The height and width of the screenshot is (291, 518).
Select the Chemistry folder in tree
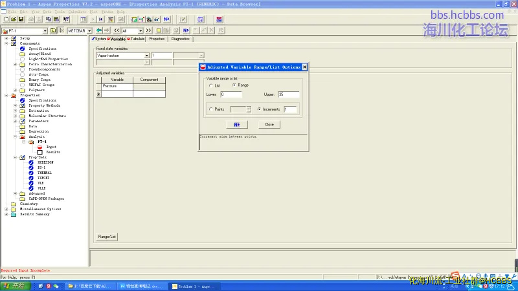28,204
